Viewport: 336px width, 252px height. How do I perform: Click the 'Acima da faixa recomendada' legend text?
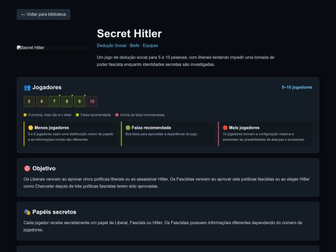142,115
